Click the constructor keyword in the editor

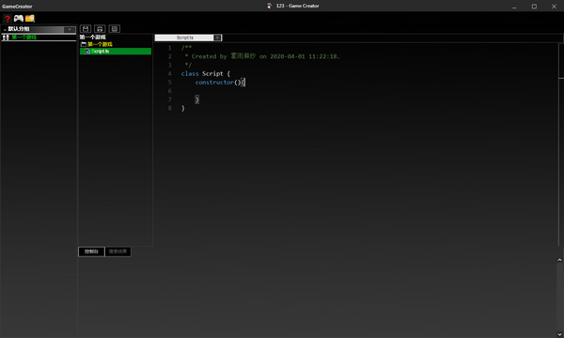point(214,83)
